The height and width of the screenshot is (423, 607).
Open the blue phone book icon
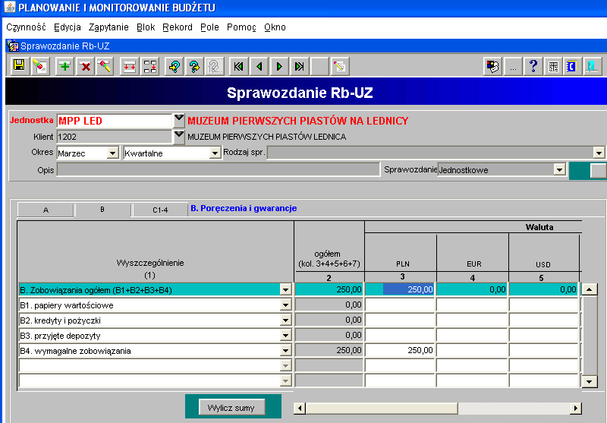[x=572, y=66]
